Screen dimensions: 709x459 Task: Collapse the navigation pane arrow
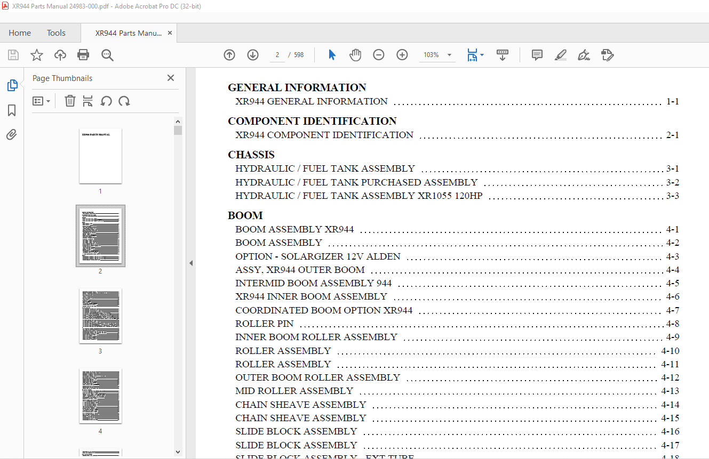(191, 263)
